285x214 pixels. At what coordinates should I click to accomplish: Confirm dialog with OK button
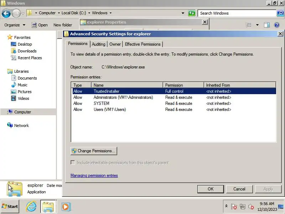coord(211,189)
